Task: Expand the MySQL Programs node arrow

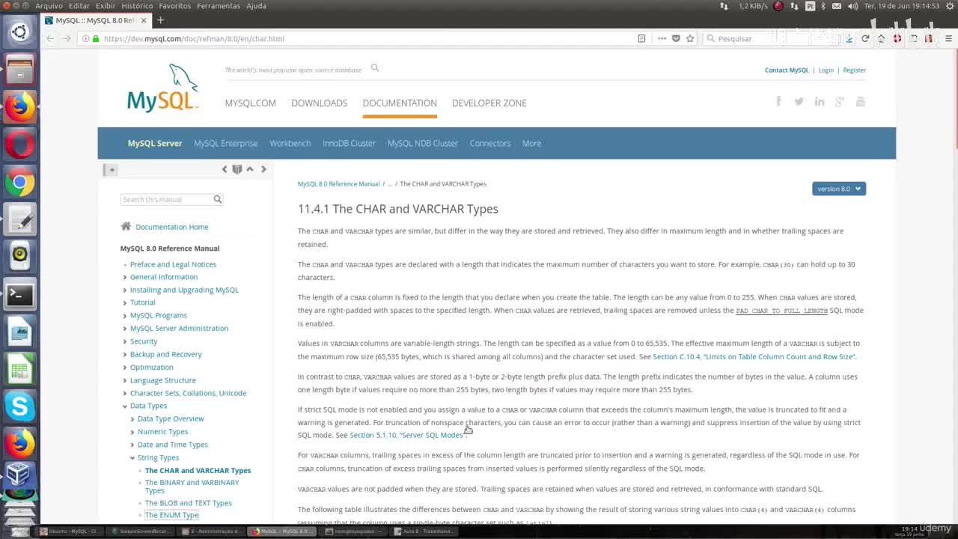Action: click(125, 315)
